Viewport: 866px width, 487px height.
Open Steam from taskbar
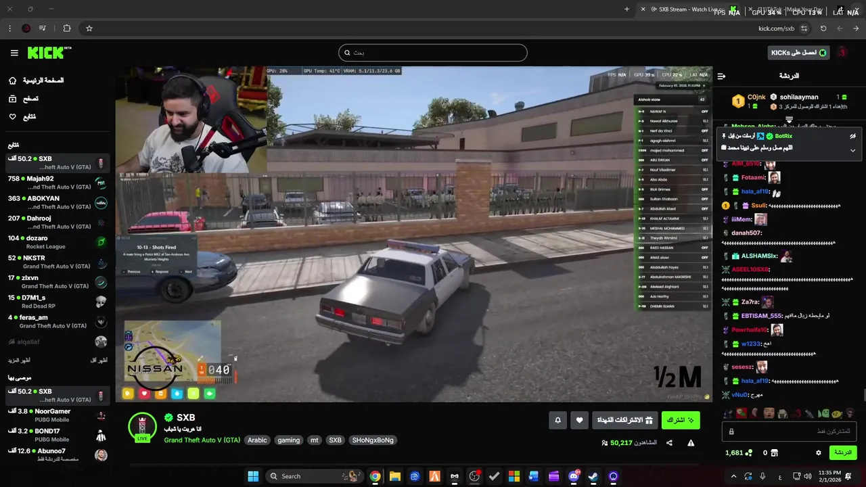(x=593, y=476)
